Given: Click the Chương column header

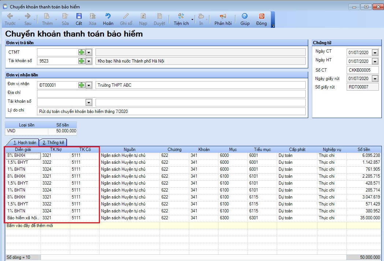Looking at the screenshot, I should point(174,150).
